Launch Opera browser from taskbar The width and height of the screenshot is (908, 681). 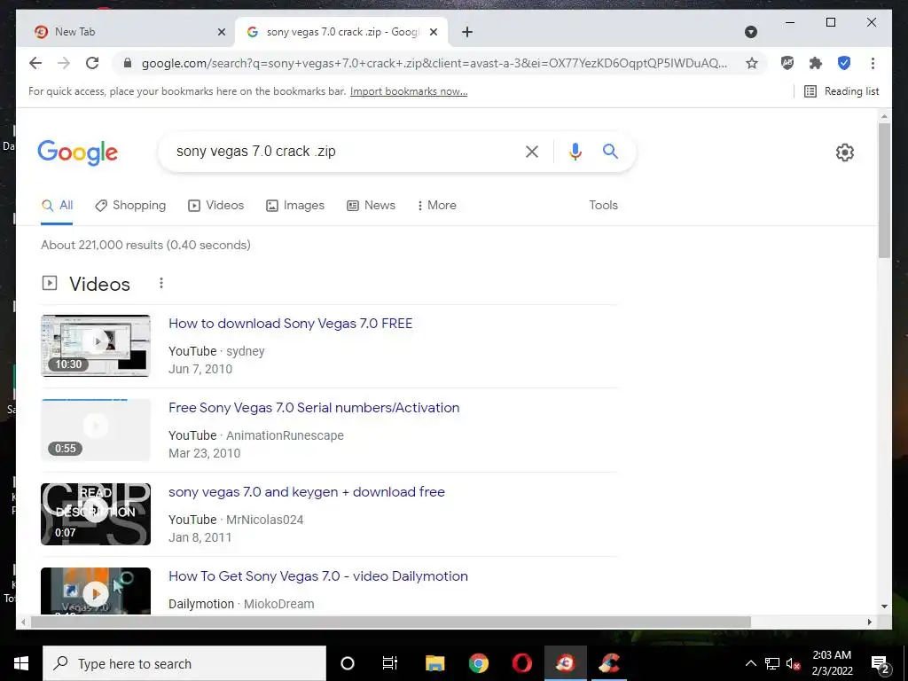point(521,663)
